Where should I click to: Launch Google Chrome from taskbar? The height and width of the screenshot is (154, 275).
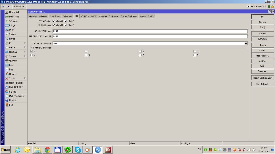(47, 150)
